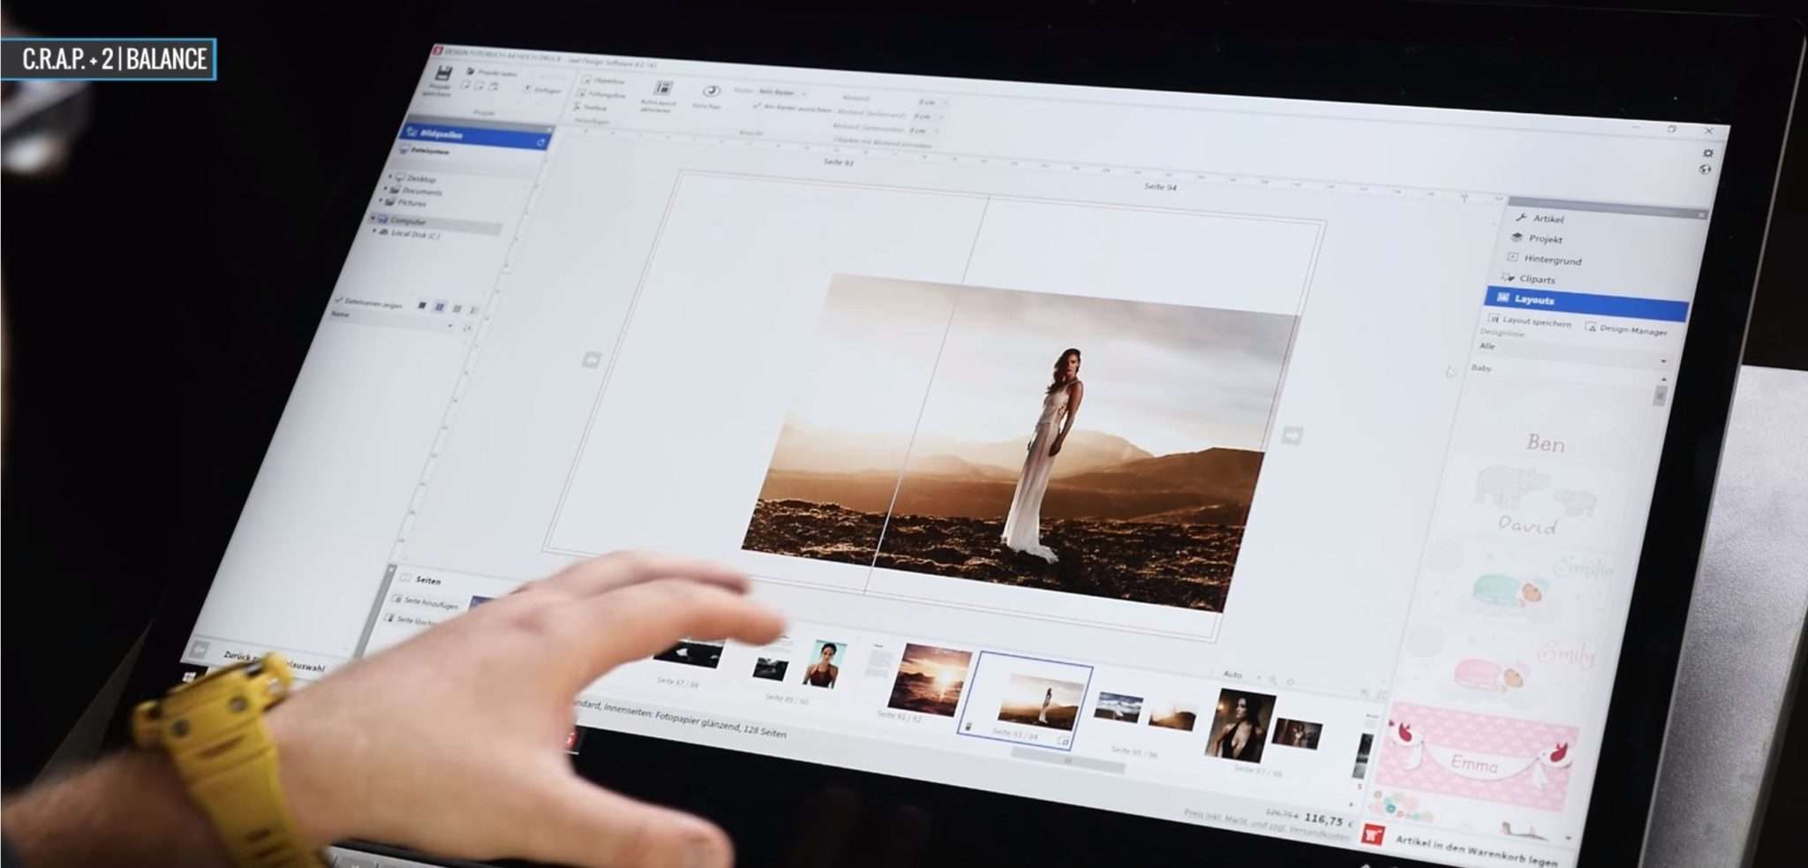Go to the next page spread arrow

(x=1292, y=435)
